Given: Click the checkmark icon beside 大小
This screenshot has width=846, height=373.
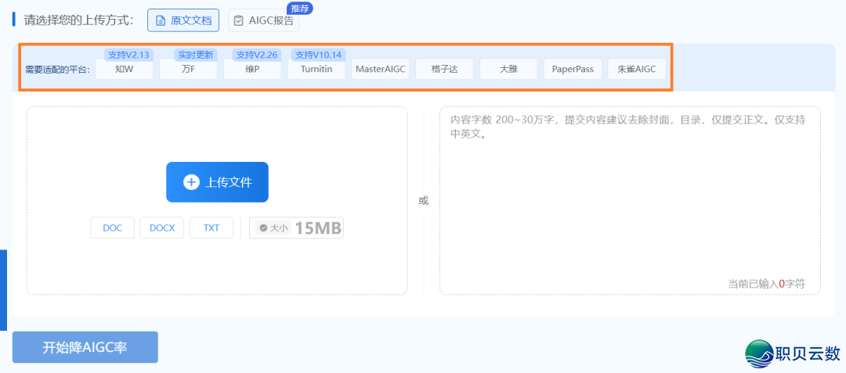Looking at the screenshot, I should tap(263, 228).
